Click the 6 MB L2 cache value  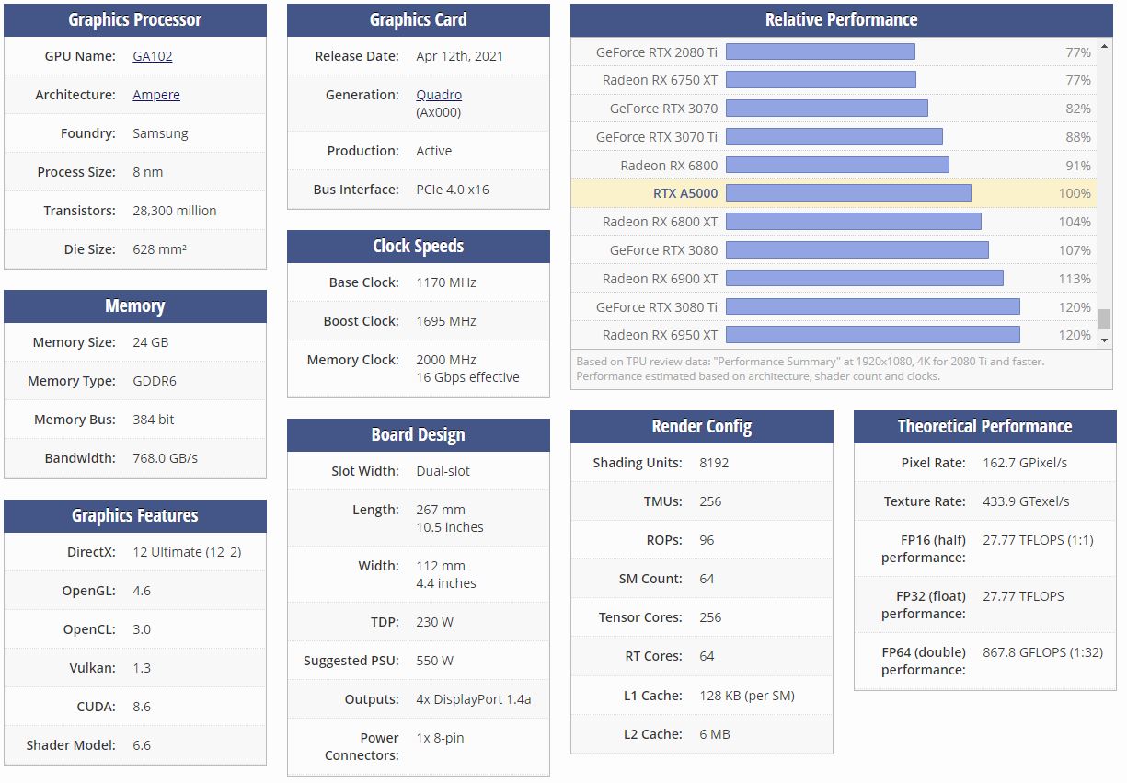pyautogui.click(x=717, y=734)
